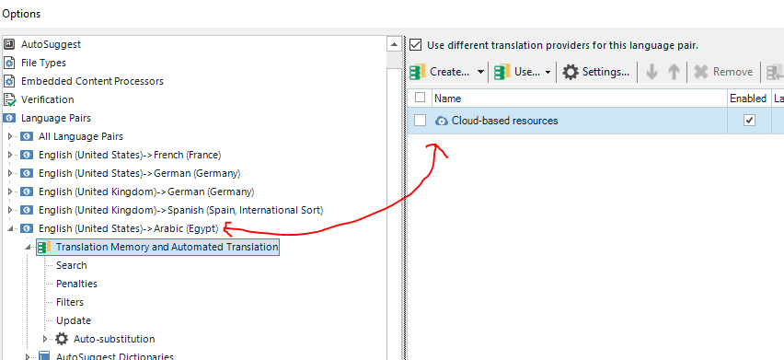Select Update in the tree
Screen dimensions: 784x360
coord(74,320)
